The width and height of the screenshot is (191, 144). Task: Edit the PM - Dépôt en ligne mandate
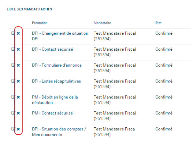(13, 97)
